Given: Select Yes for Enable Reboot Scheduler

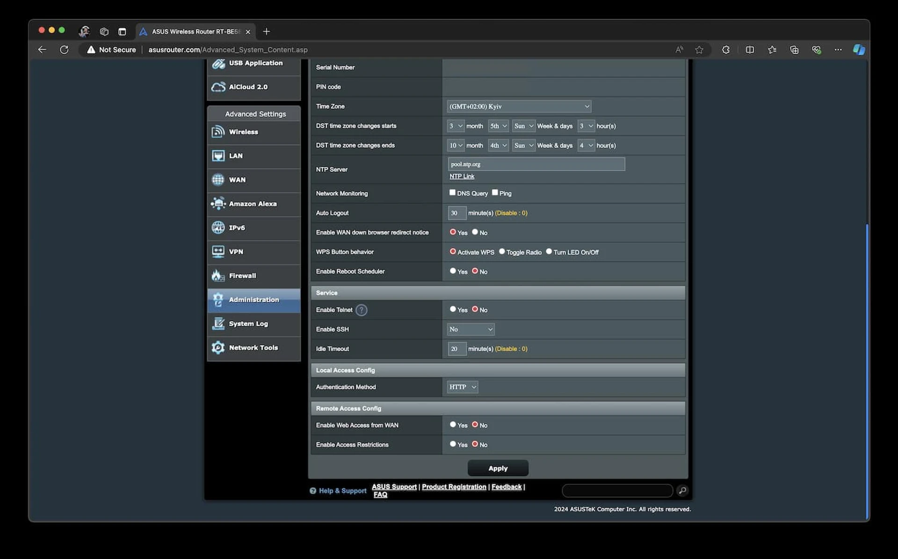Looking at the screenshot, I should (453, 271).
